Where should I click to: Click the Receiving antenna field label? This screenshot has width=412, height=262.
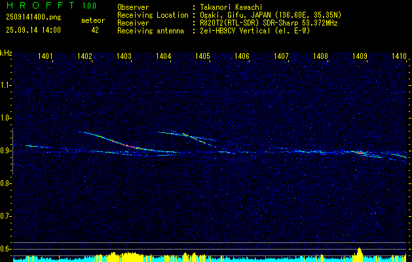(151, 31)
